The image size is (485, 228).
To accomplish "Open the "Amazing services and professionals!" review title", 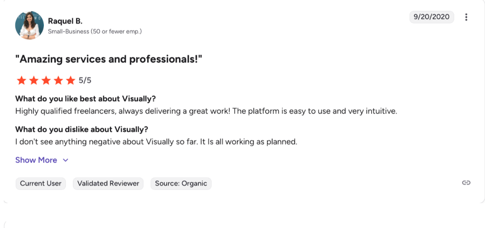I will click(x=109, y=59).
